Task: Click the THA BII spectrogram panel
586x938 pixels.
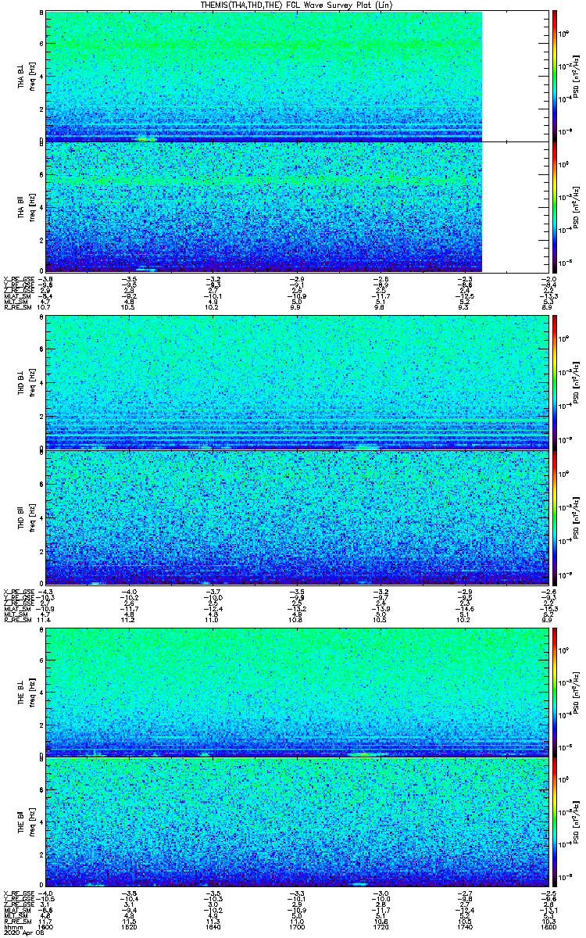Action: coord(295,206)
